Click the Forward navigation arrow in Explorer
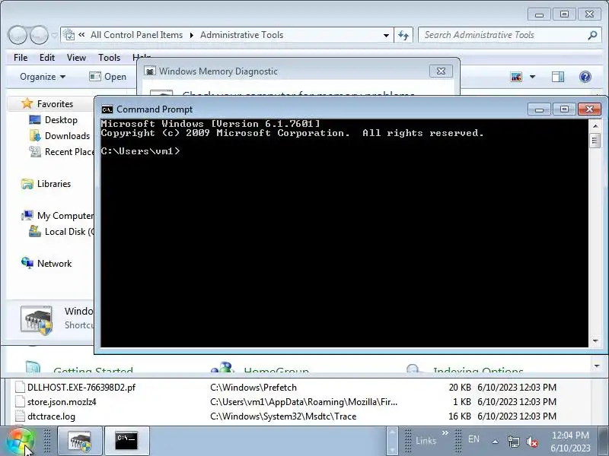 (x=40, y=35)
